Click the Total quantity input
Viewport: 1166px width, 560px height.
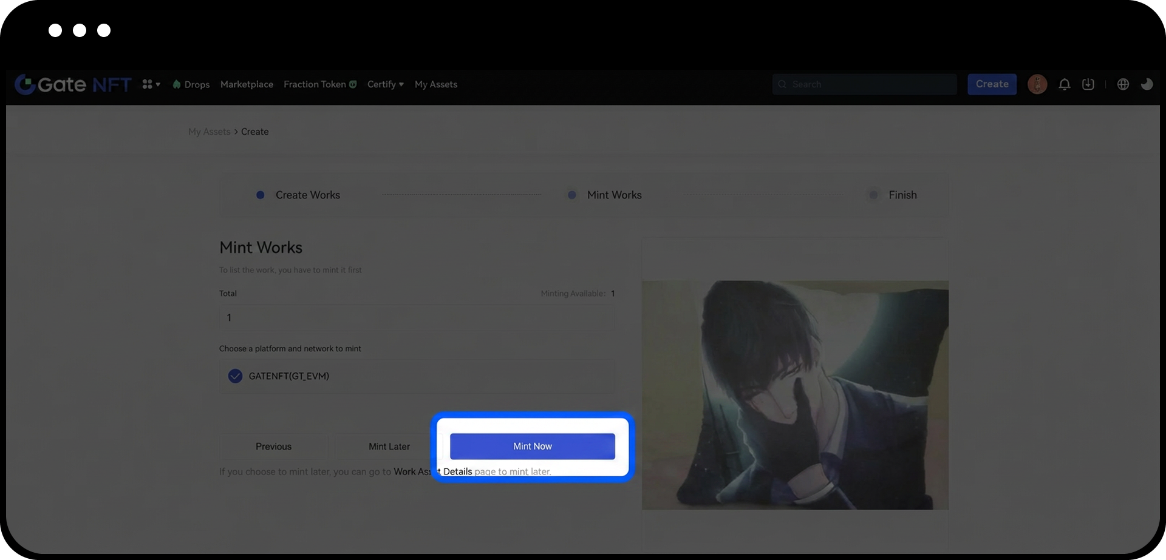click(x=417, y=317)
